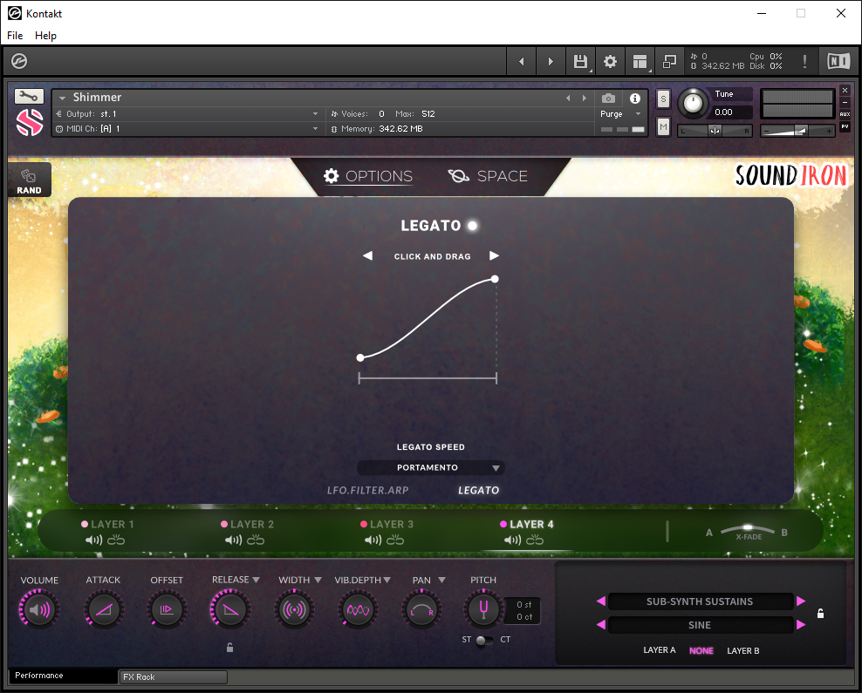Click next arrow beside Sub-Synth Sustains
This screenshot has width=862, height=693.
[801, 601]
